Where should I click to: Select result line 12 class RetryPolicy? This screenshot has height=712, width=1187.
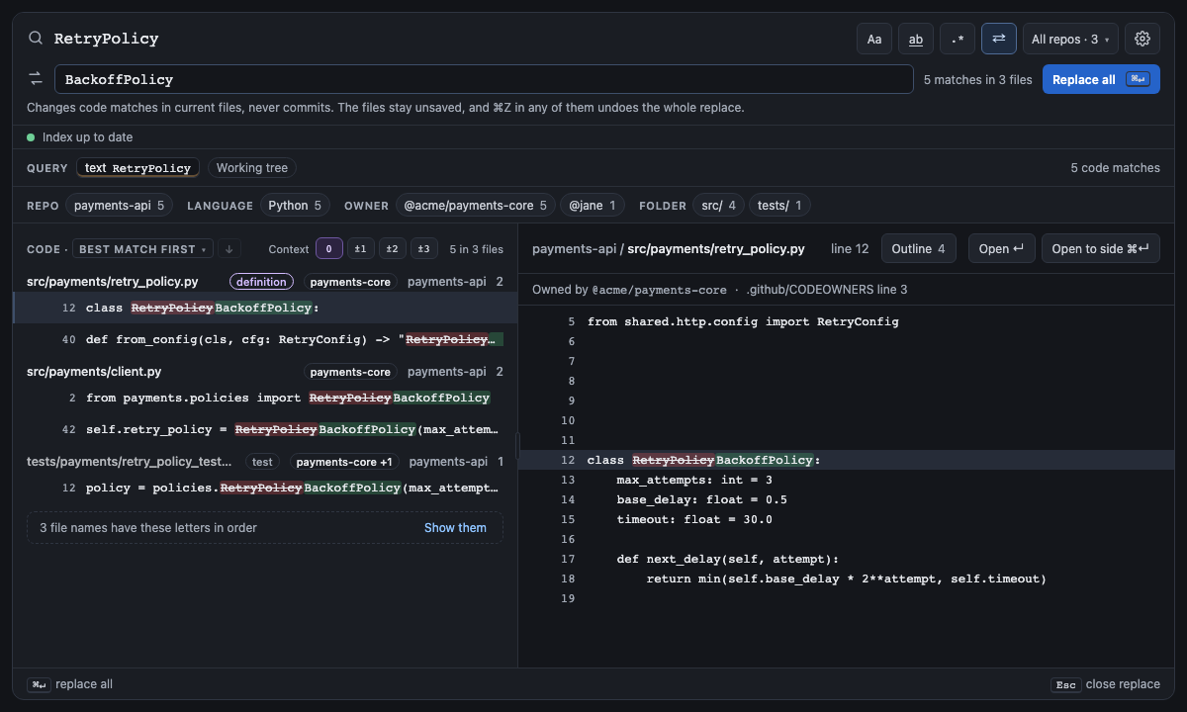point(265,308)
